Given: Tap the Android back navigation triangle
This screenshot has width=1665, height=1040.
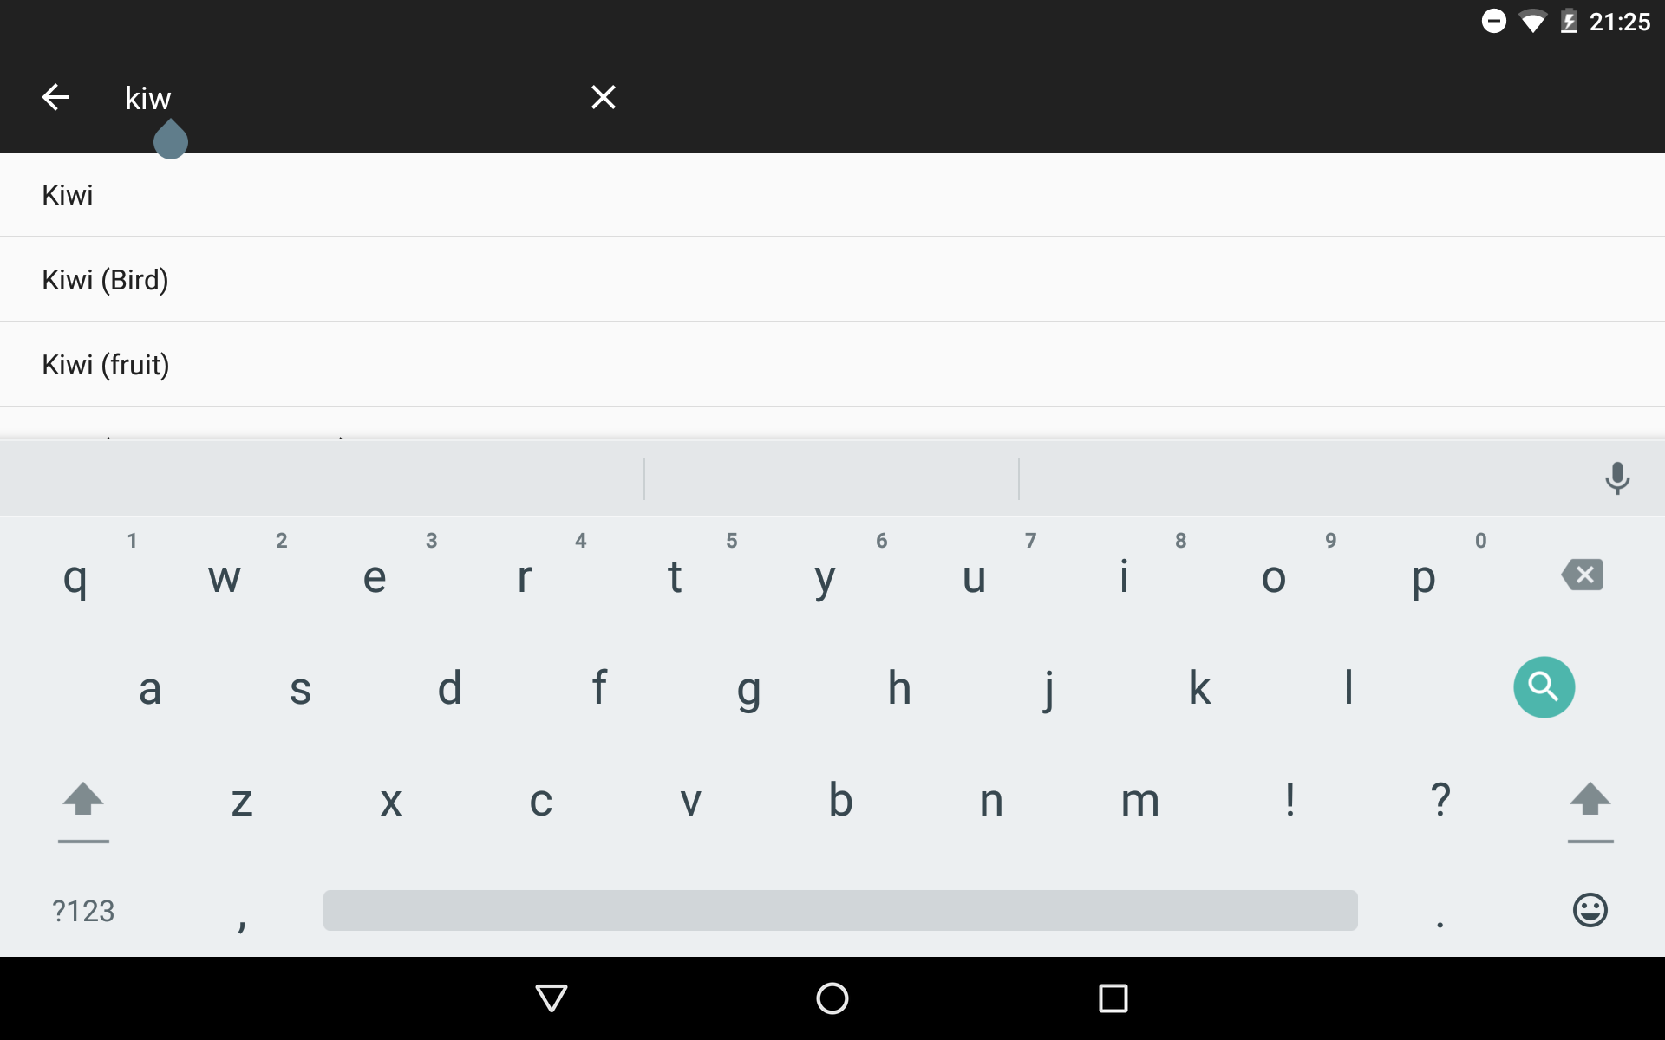Looking at the screenshot, I should click(x=552, y=998).
